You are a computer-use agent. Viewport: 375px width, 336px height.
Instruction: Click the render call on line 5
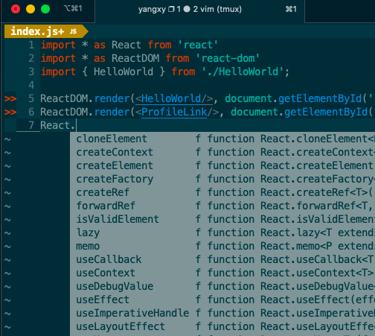click(x=112, y=98)
